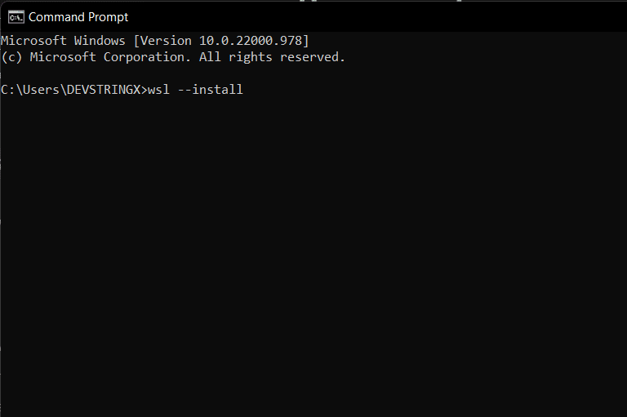Screen dimensions: 627x417
Task: Click the empty black terminal area
Action: [x=327, y=261]
